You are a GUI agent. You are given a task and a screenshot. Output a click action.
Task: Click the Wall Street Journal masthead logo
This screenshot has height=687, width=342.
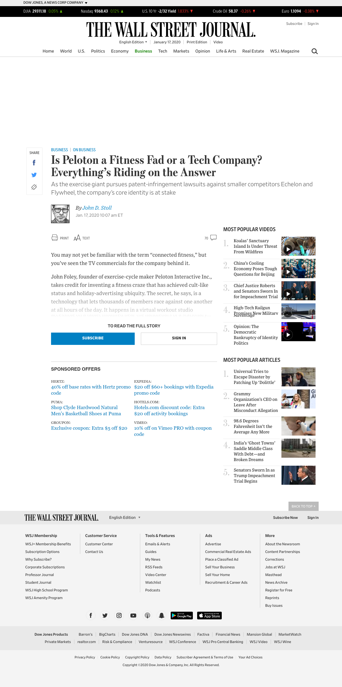(x=171, y=30)
